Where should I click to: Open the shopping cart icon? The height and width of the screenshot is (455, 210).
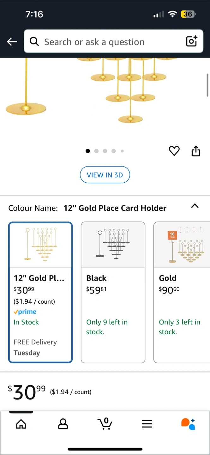click(x=105, y=423)
